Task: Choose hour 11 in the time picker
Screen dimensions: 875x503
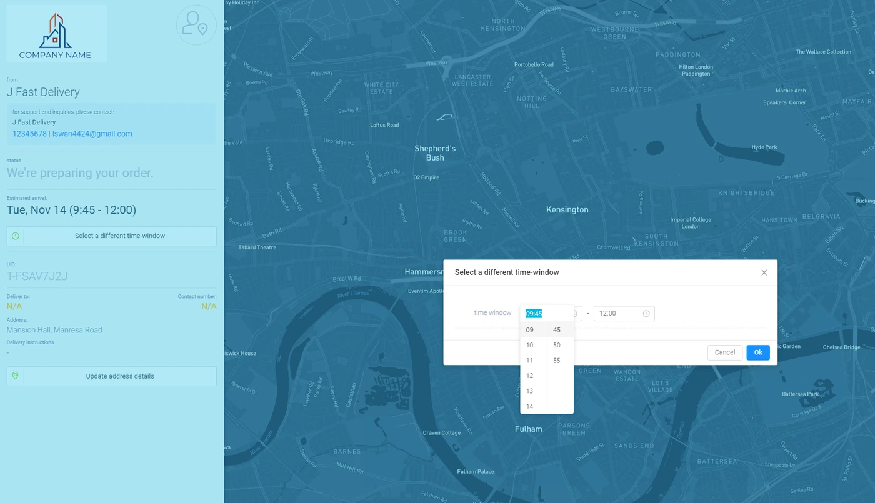Action: 534,361
